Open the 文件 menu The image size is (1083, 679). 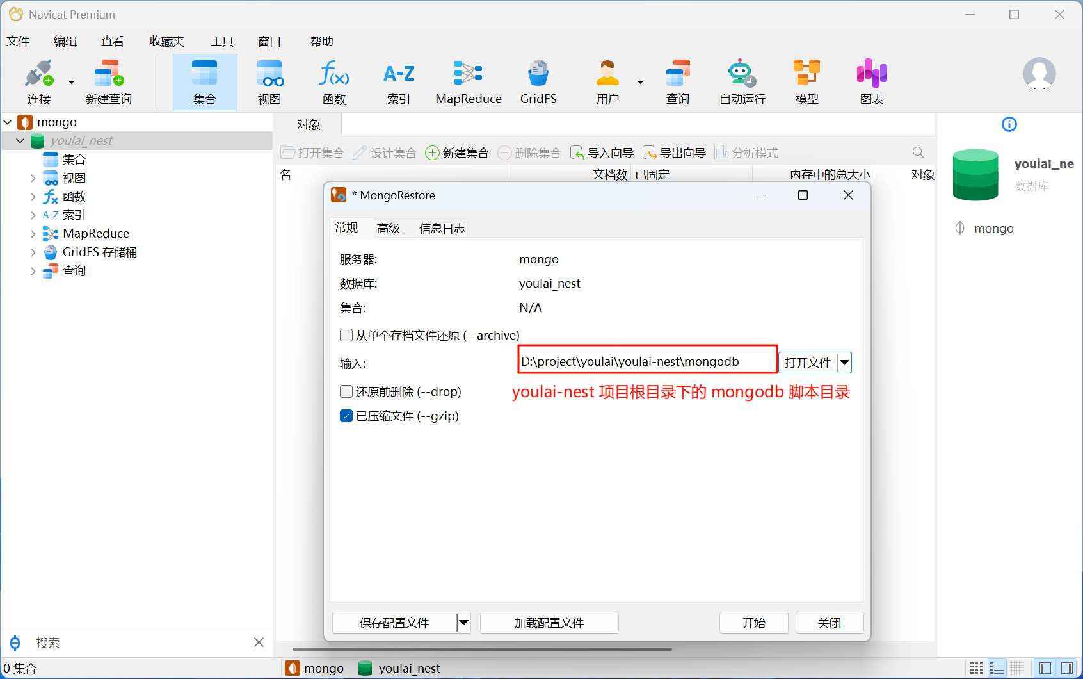tap(18, 41)
